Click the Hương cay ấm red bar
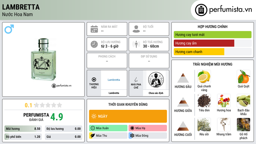 pyautogui.click(x=212, y=43)
